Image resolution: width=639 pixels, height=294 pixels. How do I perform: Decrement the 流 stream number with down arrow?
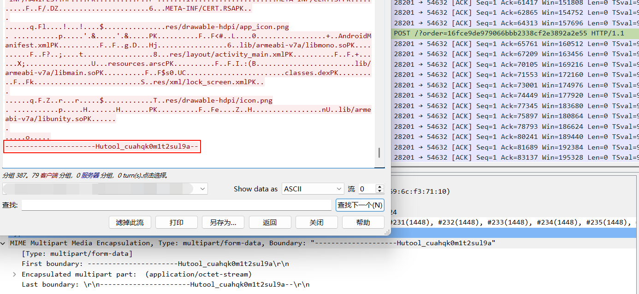point(380,191)
